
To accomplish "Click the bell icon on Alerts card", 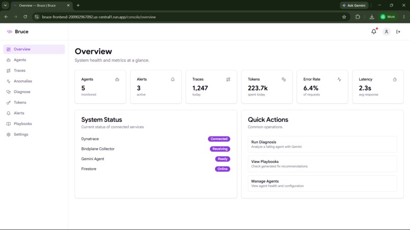I will click(172, 79).
